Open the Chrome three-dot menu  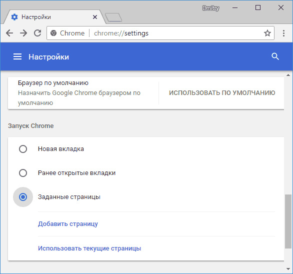(283, 33)
